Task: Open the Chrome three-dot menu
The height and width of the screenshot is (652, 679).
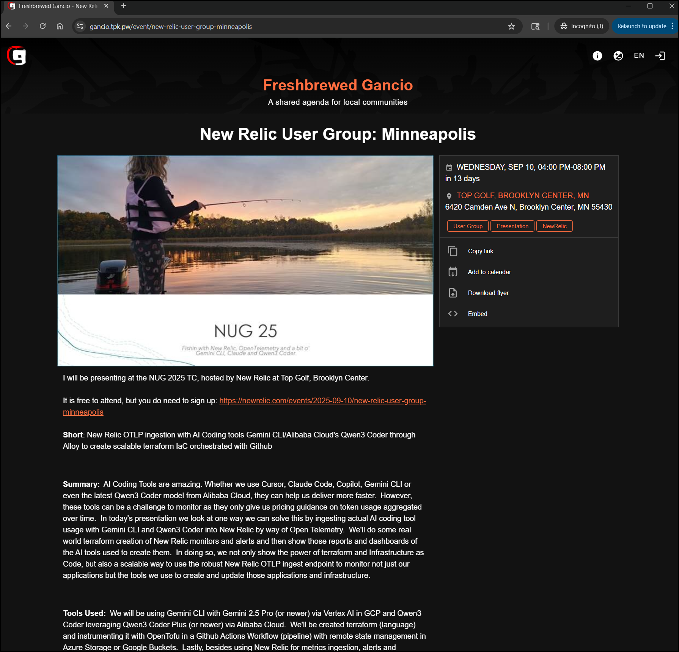Action: pyautogui.click(x=672, y=26)
